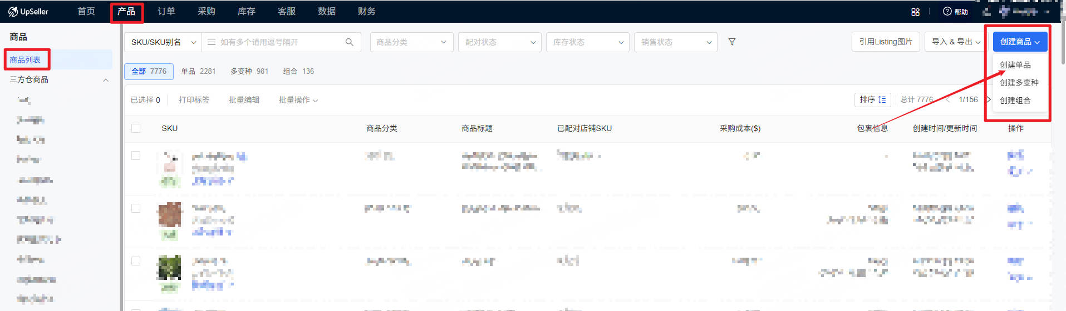Open 订单 in top navigation
Viewport: 1066px width, 311px height.
166,12
